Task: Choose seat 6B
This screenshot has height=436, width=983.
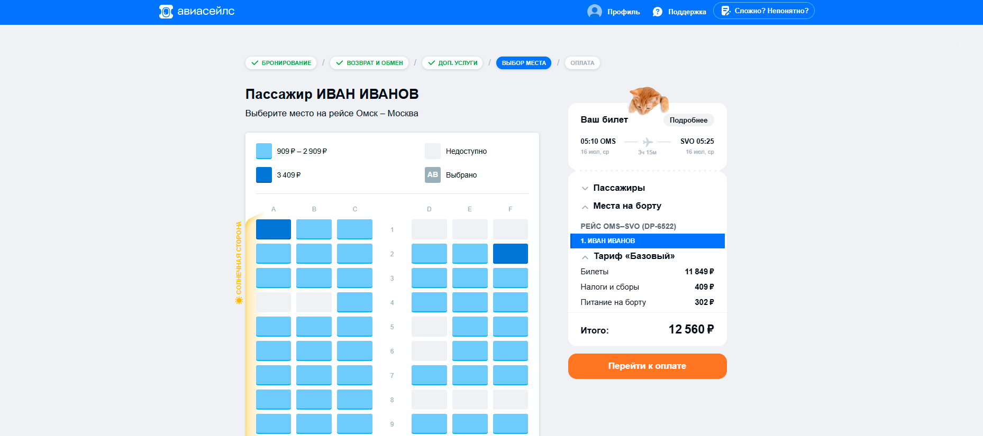Action: [x=314, y=351]
